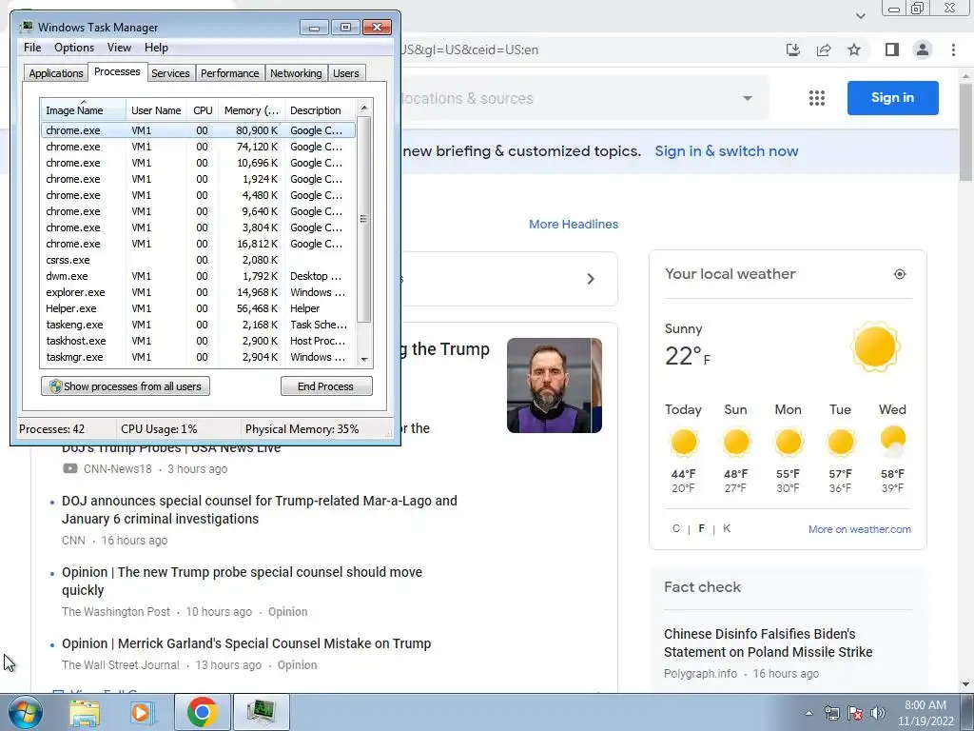Open Chinese Disinfo fact check article
Viewport: 974px width, 731px height.
coord(768,642)
